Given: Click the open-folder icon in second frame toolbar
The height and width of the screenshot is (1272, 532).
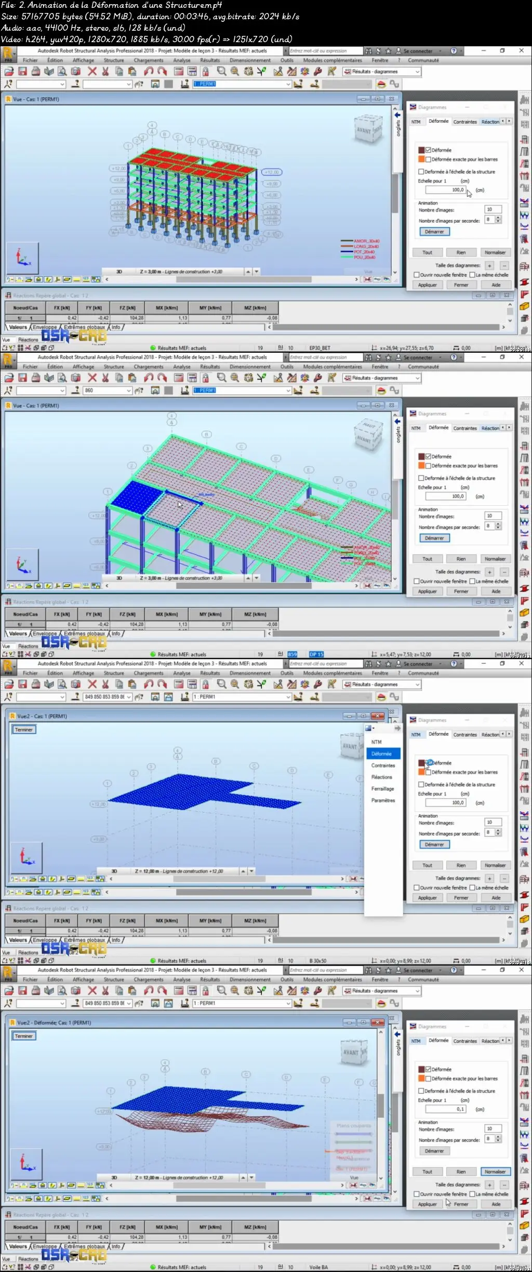Looking at the screenshot, I should (9, 378).
